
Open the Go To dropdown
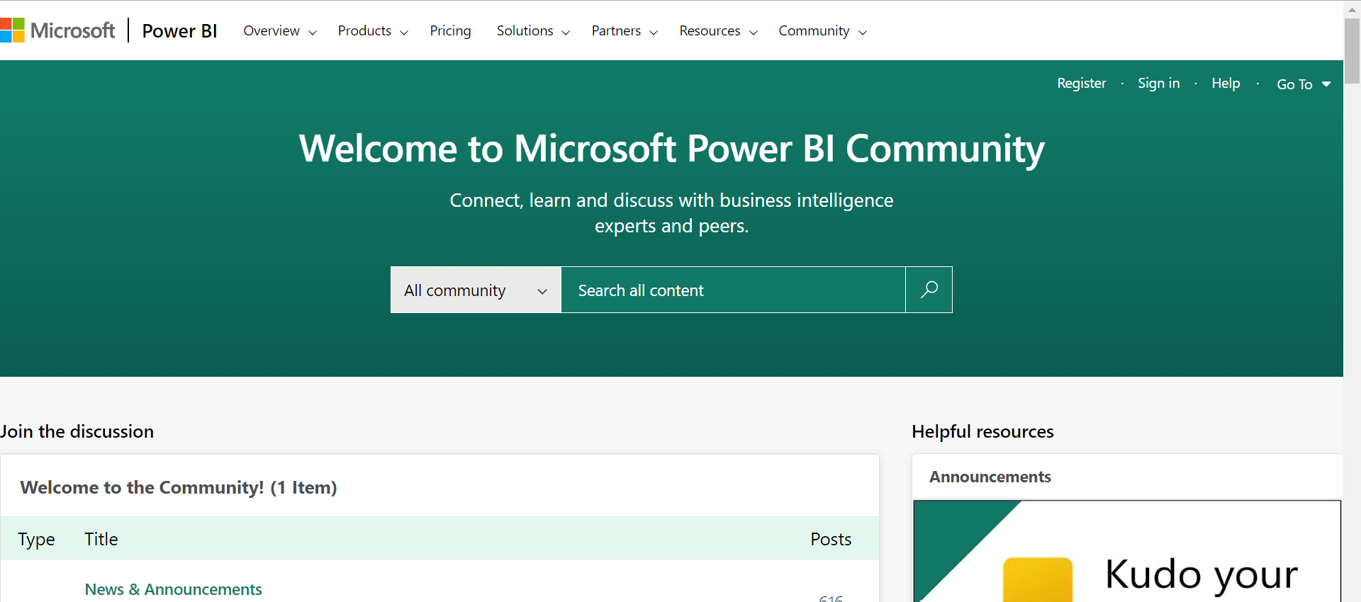[1304, 84]
